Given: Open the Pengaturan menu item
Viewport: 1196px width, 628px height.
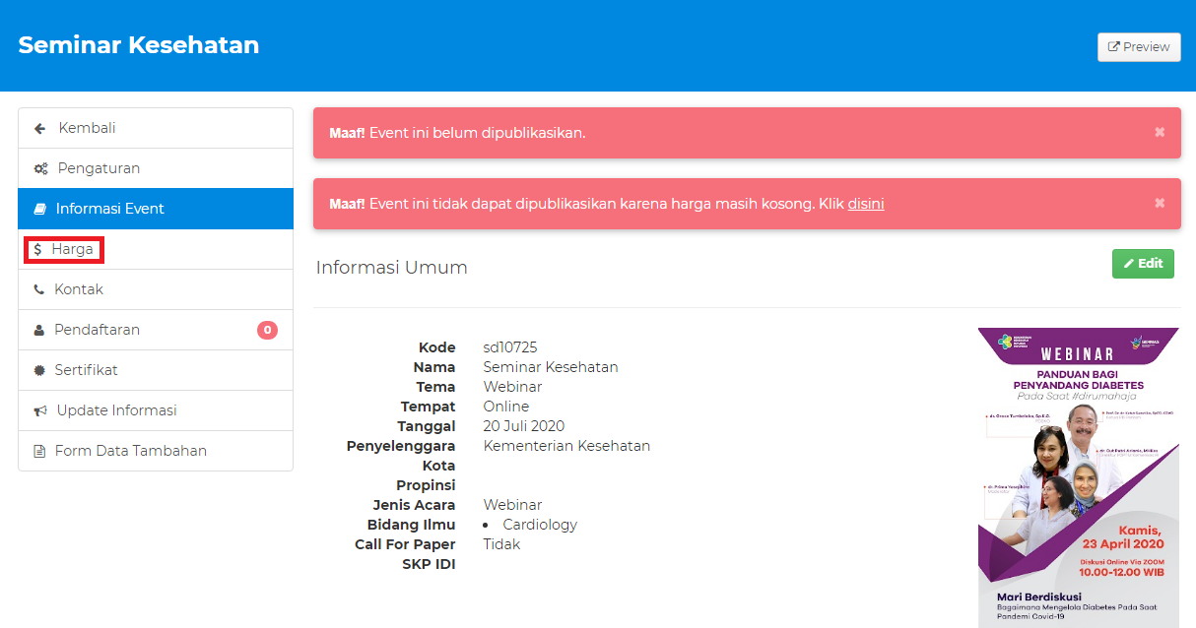Looking at the screenshot, I should [x=99, y=168].
